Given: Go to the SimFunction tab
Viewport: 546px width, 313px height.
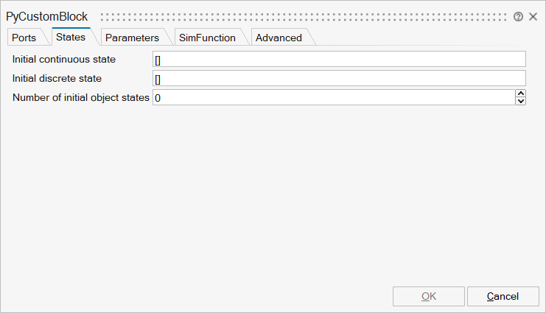Looking at the screenshot, I should 207,38.
